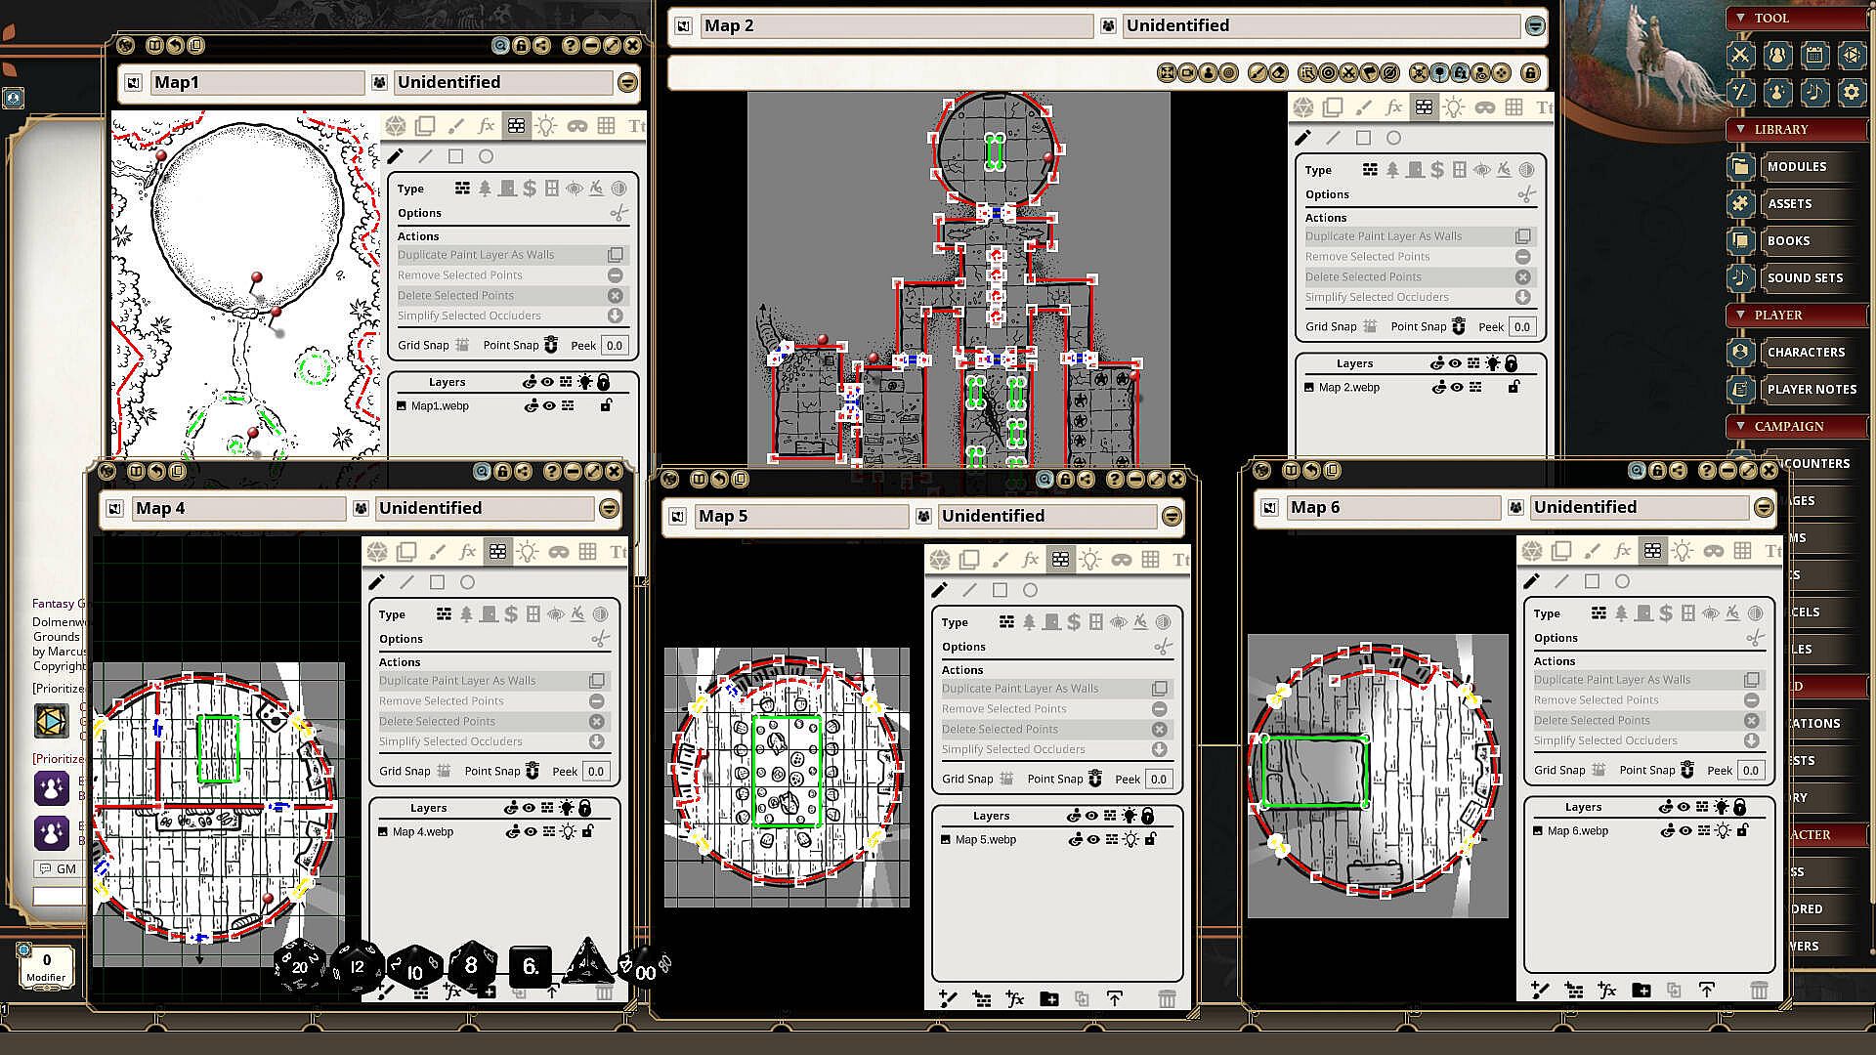Toggle lock on Map1.webp layer
1876x1055 pixels.
[606, 405]
